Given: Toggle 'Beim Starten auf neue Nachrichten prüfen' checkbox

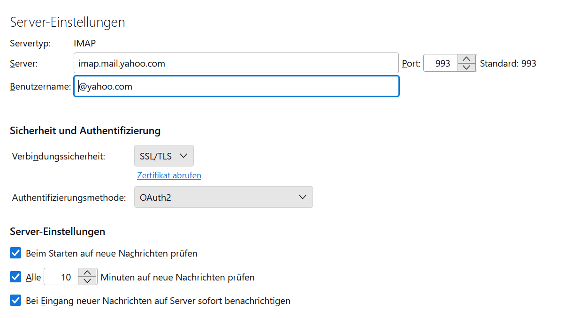Looking at the screenshot, I should 16,253.
